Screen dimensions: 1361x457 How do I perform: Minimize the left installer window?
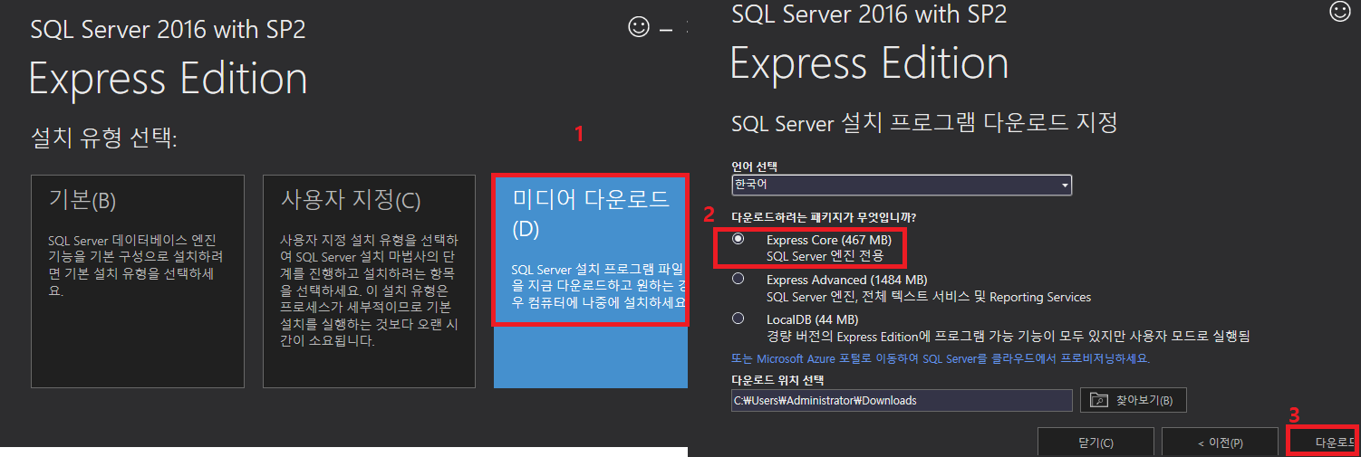click(666, 30)
